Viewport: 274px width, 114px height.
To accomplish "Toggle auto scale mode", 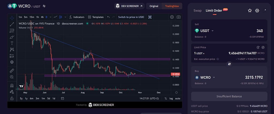I will [178, 99].
